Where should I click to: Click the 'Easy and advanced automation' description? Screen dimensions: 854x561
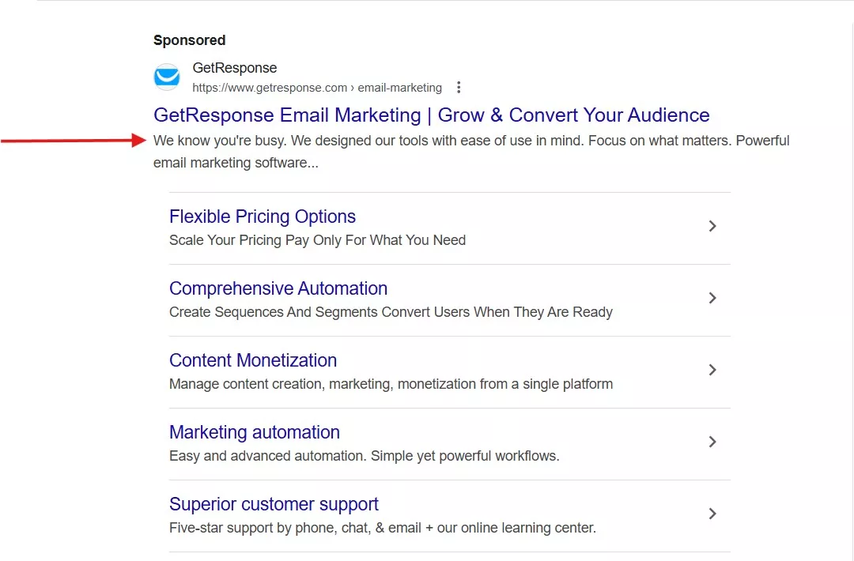pyautogui.click(x=364, y=456)
